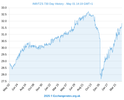Select the Oct 13 date marker
The image size is (124, 100).
coord(88,87)
